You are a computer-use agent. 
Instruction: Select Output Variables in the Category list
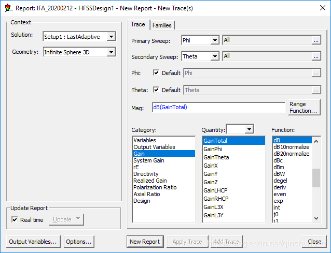tap(164, 147)
